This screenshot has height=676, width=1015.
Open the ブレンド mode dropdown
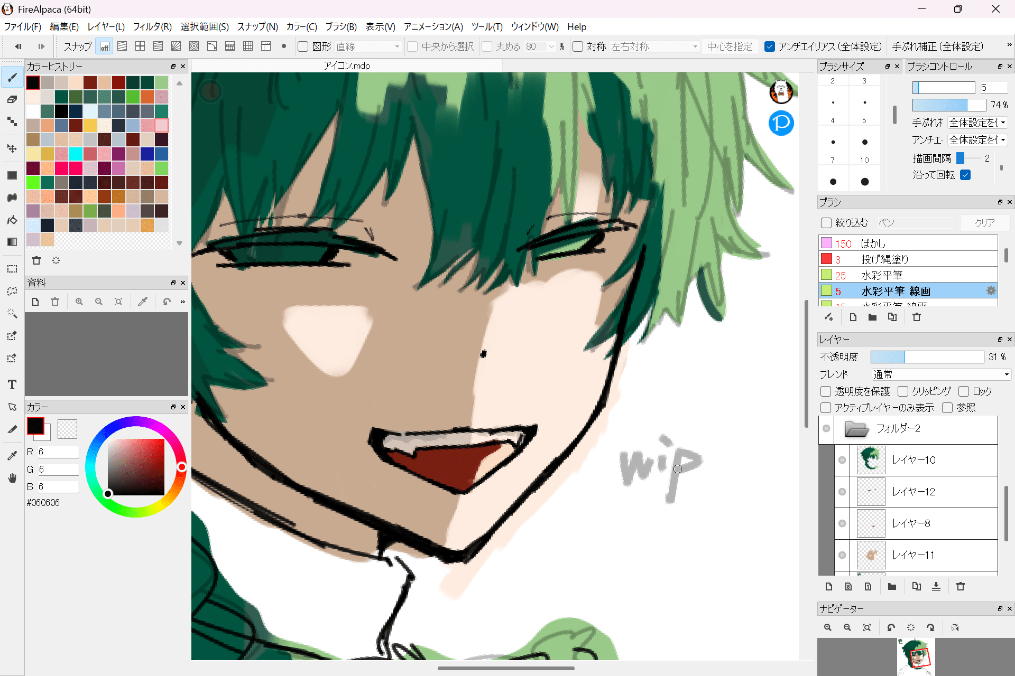click(941, 374)
